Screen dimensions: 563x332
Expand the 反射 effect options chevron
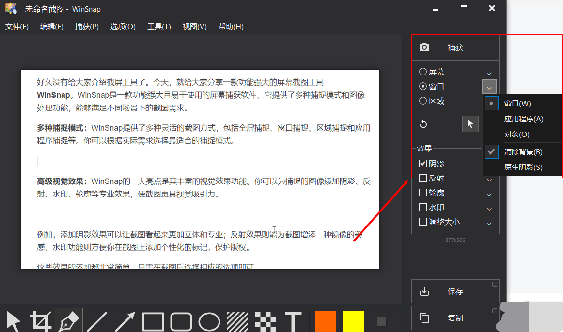(x=489, y=180)
